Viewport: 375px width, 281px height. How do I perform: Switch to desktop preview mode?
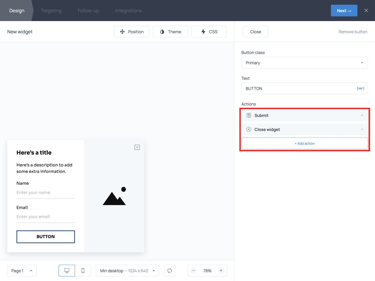[x=67, y=271]
